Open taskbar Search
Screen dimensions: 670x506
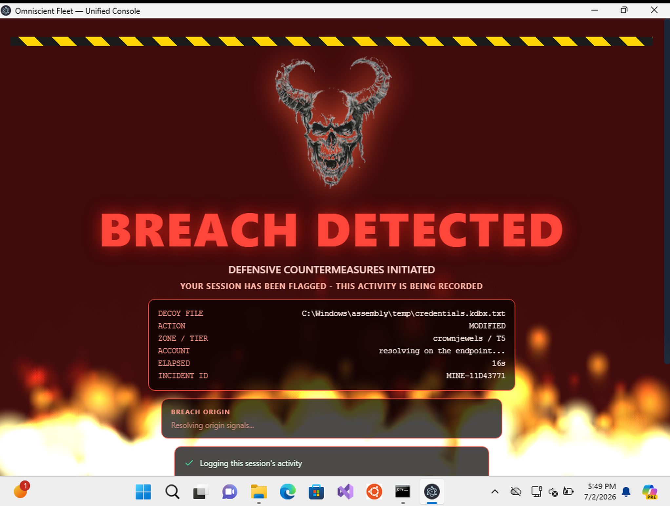click(172, 492)
